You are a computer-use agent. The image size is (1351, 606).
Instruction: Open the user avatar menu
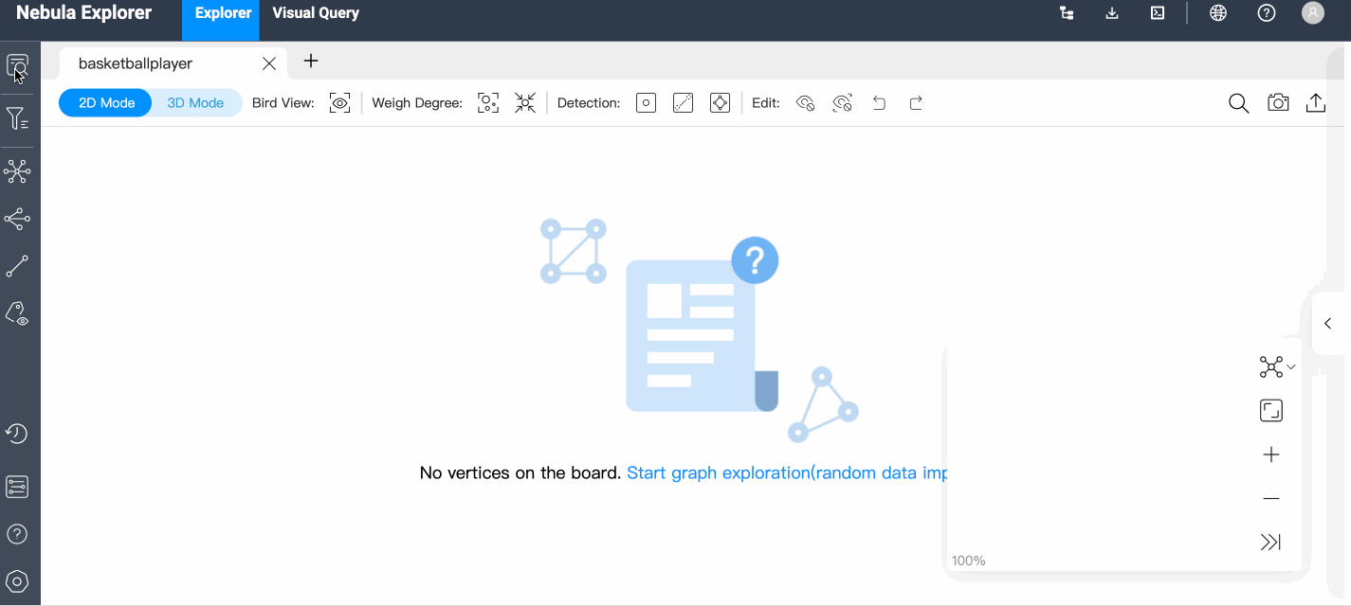(x=1313, y=13)
